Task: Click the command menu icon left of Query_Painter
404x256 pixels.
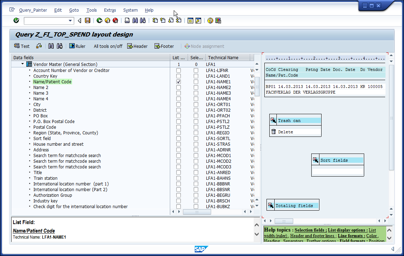Action: pos(12,10)
